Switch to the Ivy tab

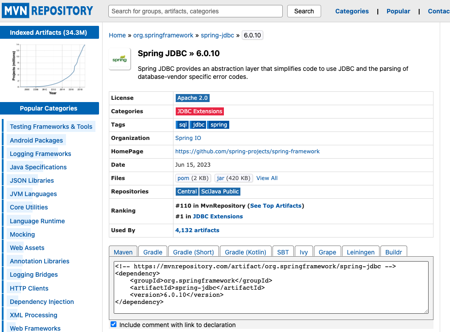(304, 252)
